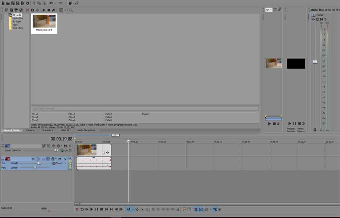Open the Touch automation mode dropdown
This screenshot has width=340, height=218.
click(x=66, y=163)
